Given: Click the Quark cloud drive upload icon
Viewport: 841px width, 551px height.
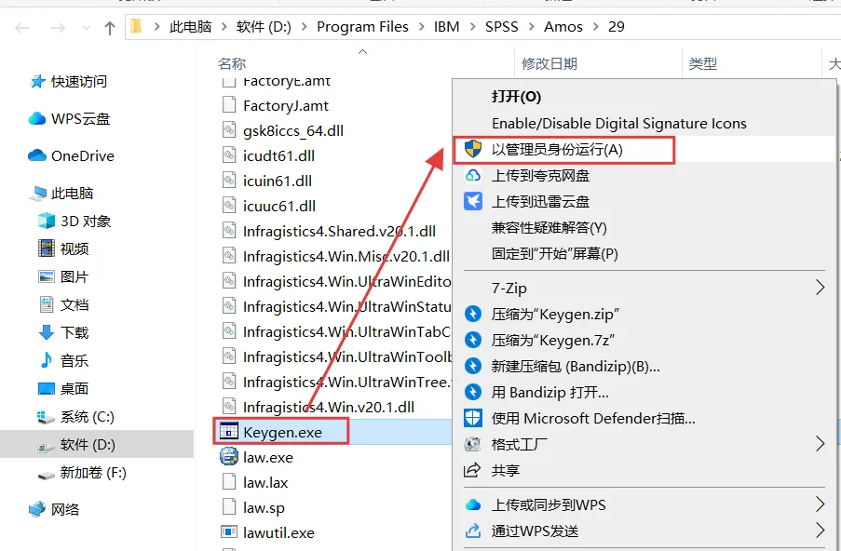Looking at the screenshot, I should [x=473, y=175].
